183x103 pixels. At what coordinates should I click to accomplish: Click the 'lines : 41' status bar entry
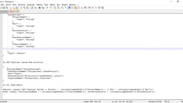[x=98, y=102]
